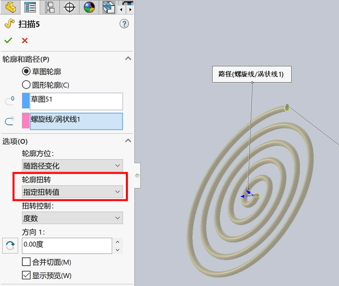Click the pink path color swatch
Image resolution: width=339 pixels, height=286 pixels.
(x=26, y=120)
